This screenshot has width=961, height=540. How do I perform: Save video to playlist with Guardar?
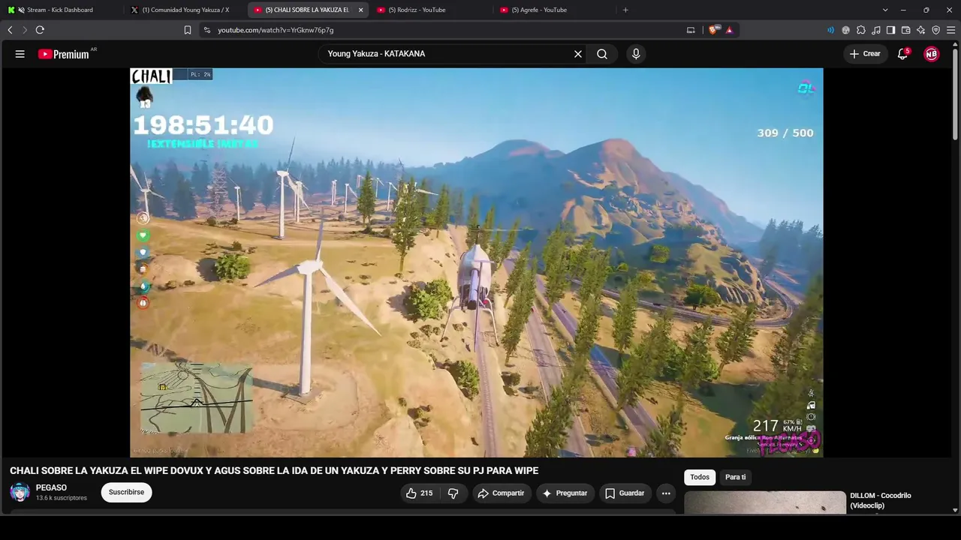(x=625, y=493)
